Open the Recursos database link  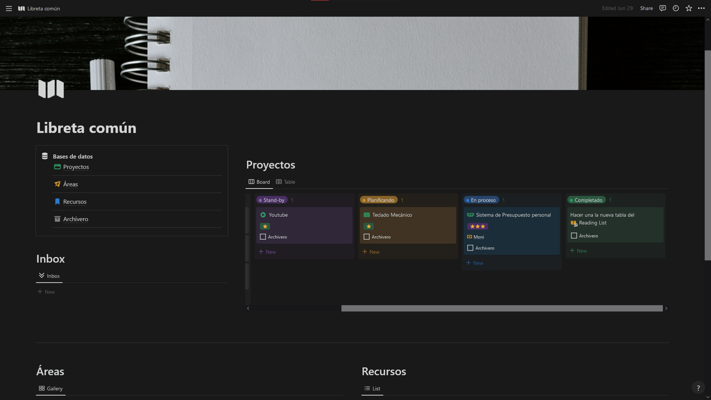(x=75, y=201)
